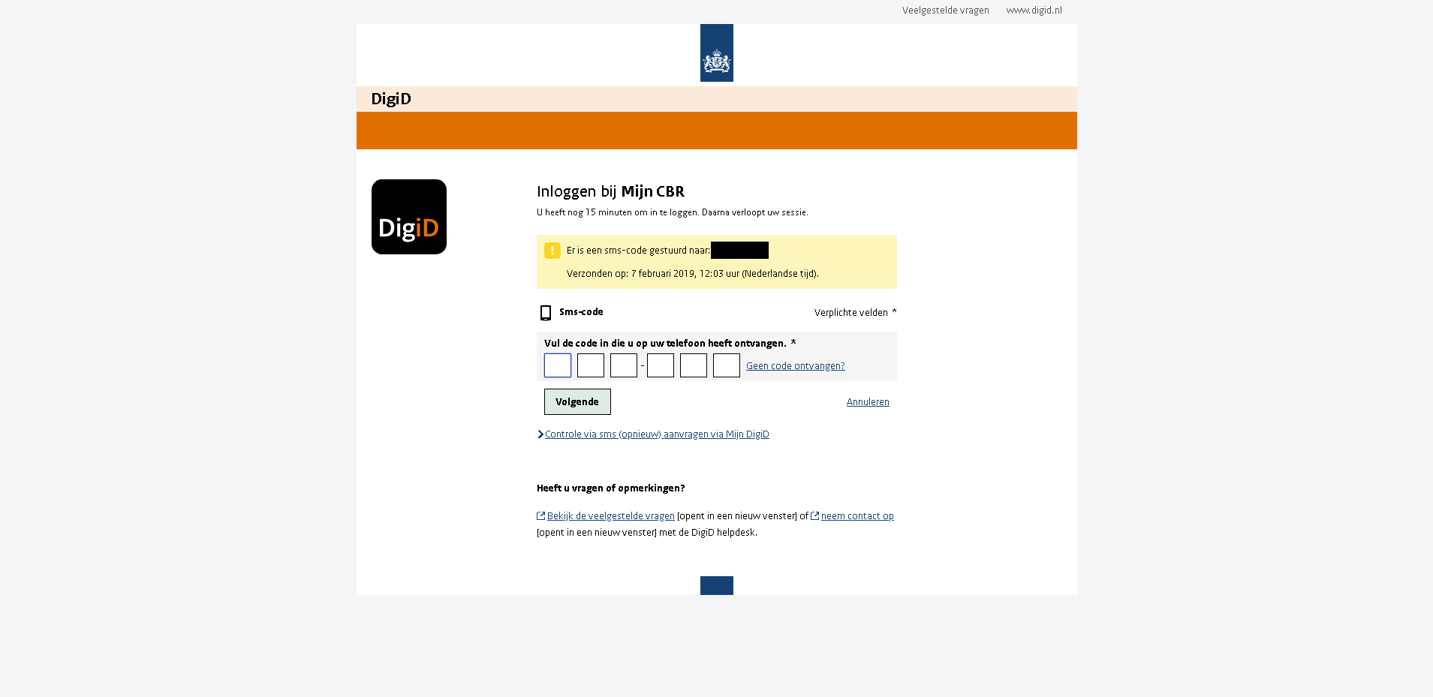Click the external-link icon before neem contact op
1433x697 pixels.
pyautogui.click(x=814, y=515)
